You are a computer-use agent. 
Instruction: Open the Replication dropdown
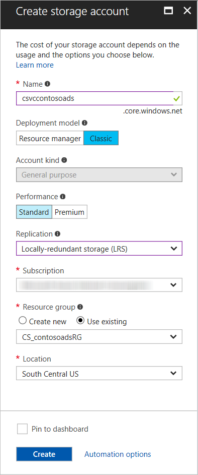tap(99, 249)
